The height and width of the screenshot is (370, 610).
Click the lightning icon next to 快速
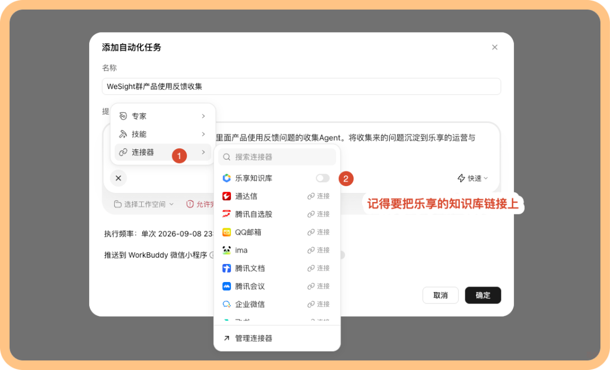tap(461, 178)
